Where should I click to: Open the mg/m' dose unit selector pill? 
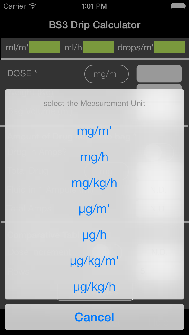click(107, 74)
